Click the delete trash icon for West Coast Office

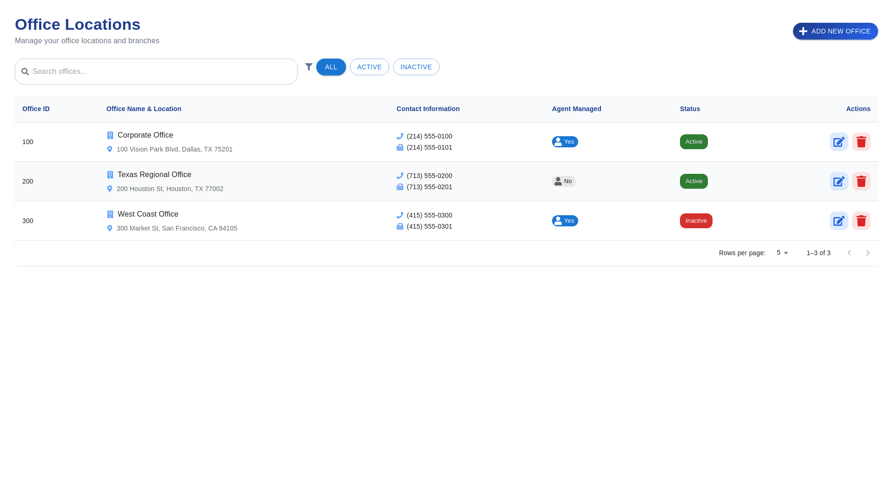point(861,221)
